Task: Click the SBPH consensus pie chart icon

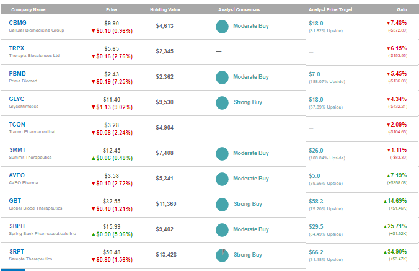Action: click(223, 229)
